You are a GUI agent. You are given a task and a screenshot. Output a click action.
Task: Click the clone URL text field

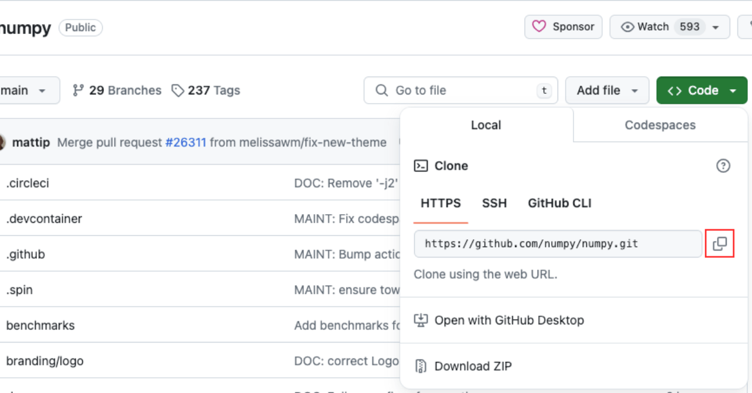[558, 243]
